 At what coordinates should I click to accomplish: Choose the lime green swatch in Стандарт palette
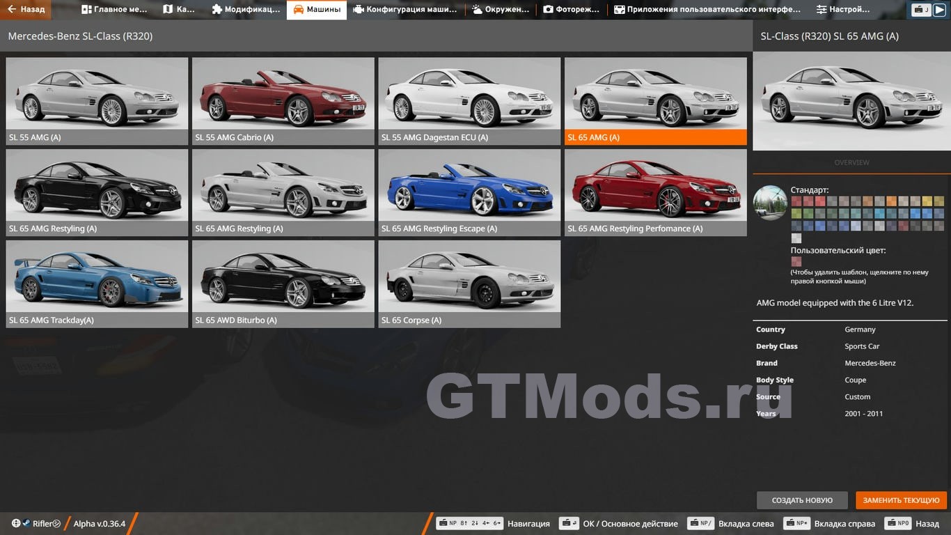pos(796,214)
